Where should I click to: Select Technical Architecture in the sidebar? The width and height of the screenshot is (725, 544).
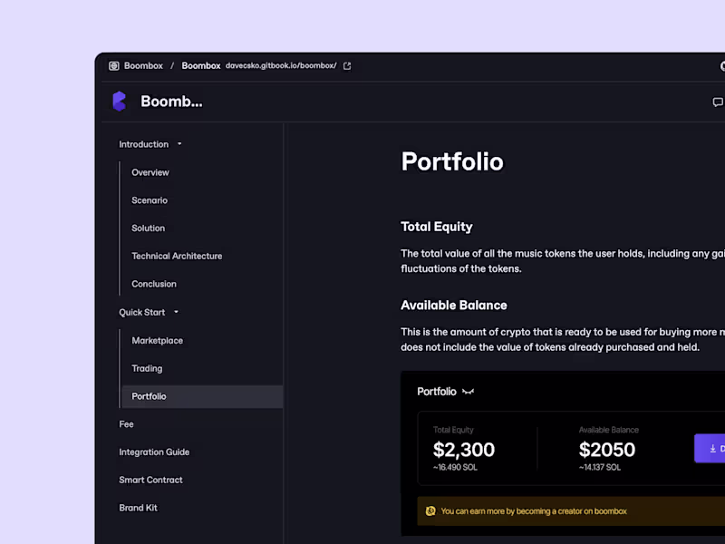[x=177, y=257]
